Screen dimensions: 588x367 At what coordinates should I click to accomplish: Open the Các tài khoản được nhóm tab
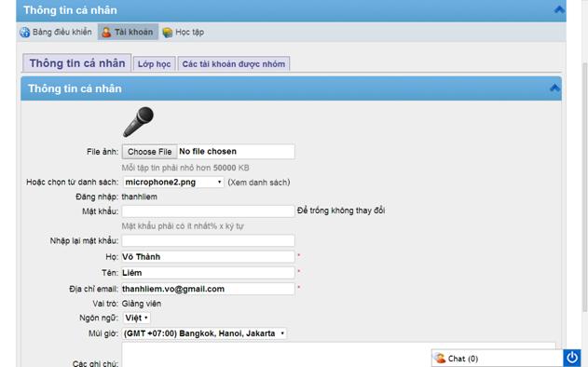234,63
